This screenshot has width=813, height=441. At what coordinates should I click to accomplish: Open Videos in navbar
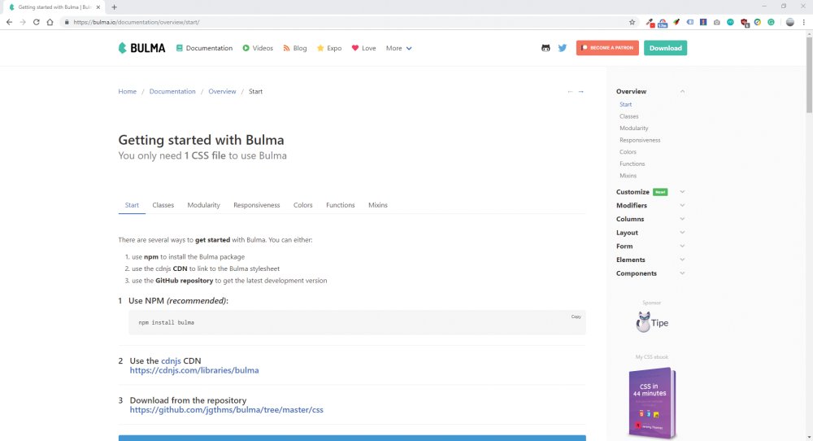[x=258, y=48]
